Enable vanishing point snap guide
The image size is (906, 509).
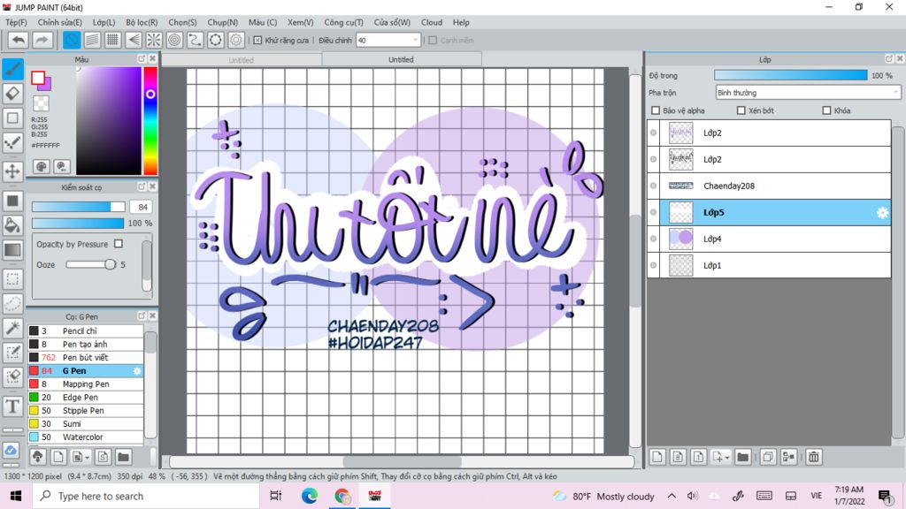(x=134, y=40)
